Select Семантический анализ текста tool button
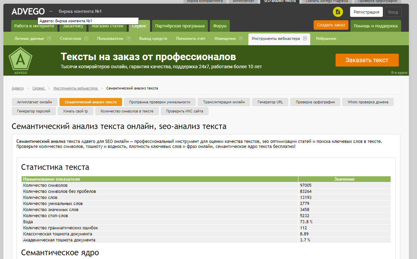417x259 pixels. click(91, 102)
